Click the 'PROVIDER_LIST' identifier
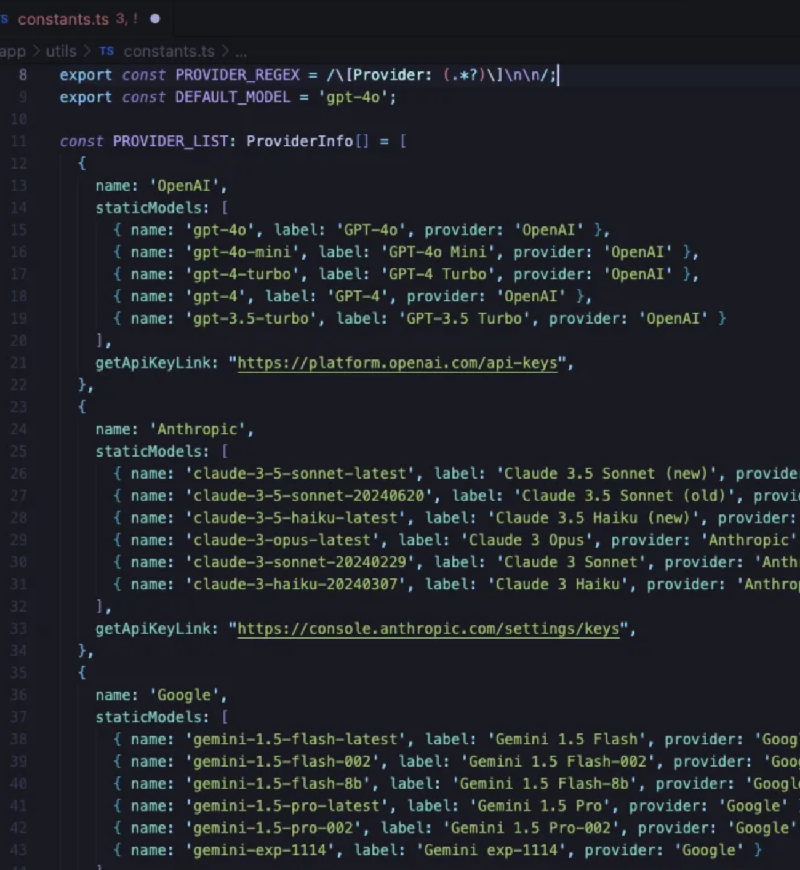 coord(170,142)
